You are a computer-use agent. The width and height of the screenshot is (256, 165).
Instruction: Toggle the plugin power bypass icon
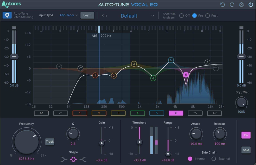250,5
